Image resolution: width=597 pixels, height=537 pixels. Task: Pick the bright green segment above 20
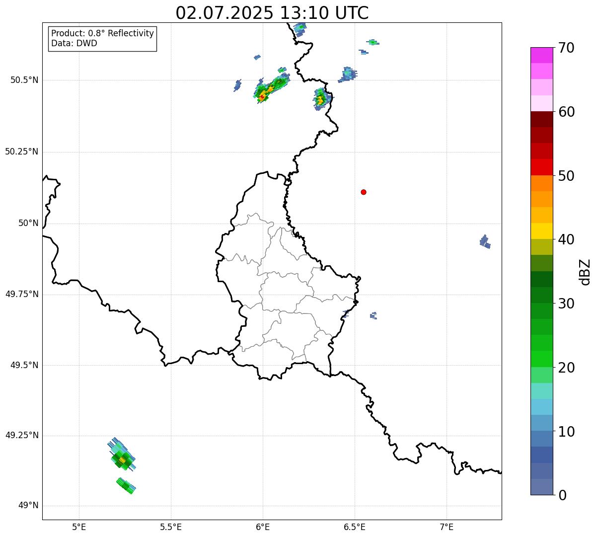click(541, 359)
